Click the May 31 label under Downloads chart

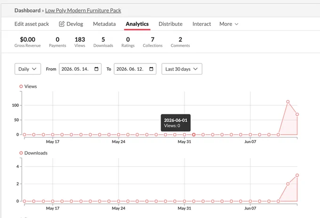(184, 208)
